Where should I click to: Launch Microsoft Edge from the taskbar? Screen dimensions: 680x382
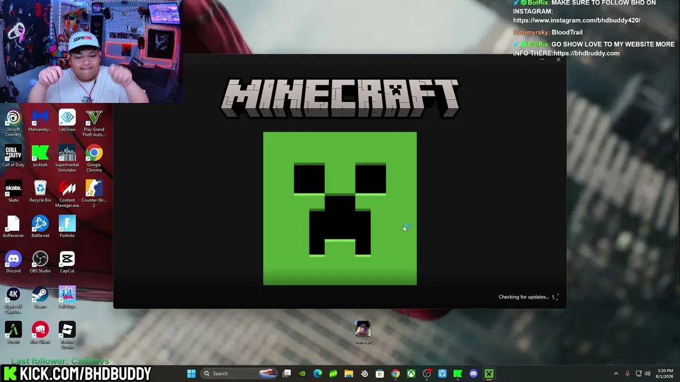tap(318, 374)
